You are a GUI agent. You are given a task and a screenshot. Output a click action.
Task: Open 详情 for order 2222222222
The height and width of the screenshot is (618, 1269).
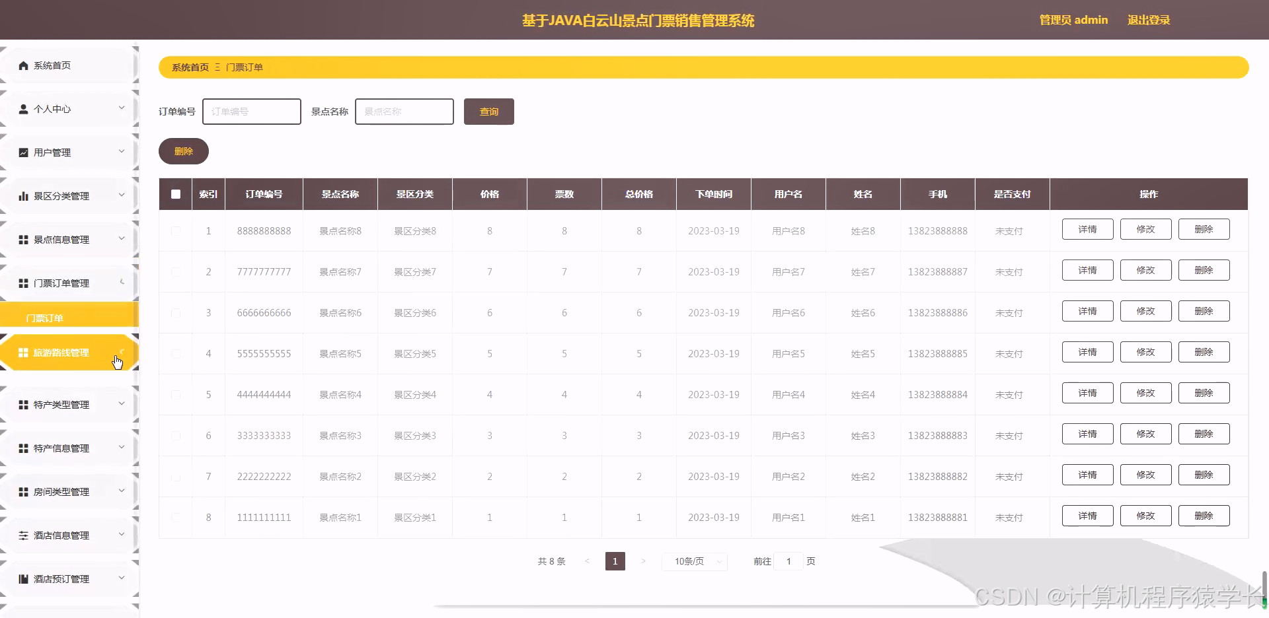pyautogui.click(x=1088, y=475)
